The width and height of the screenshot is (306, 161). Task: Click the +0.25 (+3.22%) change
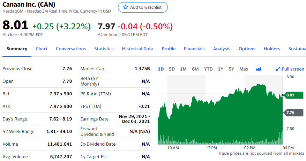coord(61,27)
